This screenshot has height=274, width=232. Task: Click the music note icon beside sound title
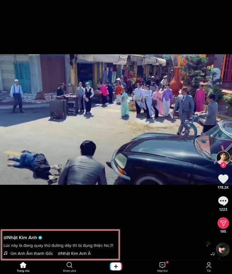pos(6,253)
